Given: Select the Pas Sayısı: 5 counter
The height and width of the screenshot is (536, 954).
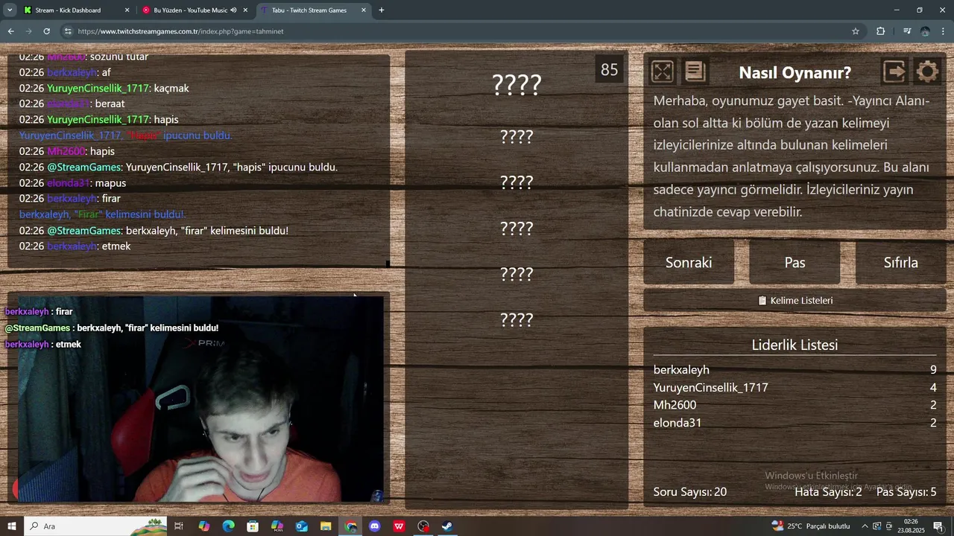Looking at the screenshot, I should [x=906, y=492].
